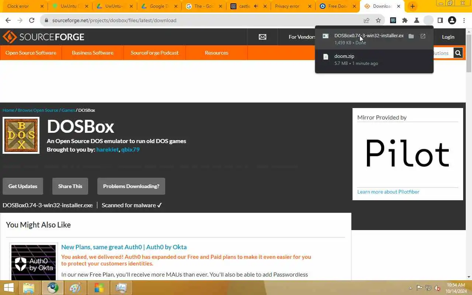472x295 pixels.
Task: Click the Home breadcrumb link
Action: [8, 110]
